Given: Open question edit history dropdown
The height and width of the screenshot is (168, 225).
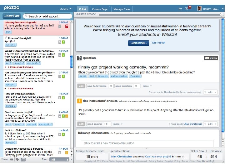Looking at the screenshot, I should [210, 92].
